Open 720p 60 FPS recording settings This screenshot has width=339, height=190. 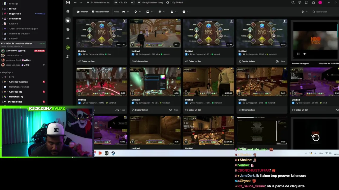[175, 2]
